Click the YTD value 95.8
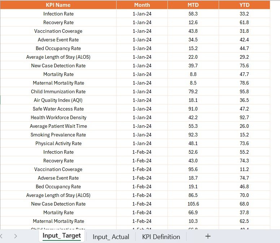Viewport: 280px width, 243px height. click(244, 91)
